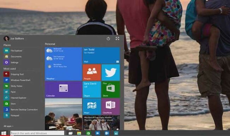Open the Skype tile
Image resolution: width=230 pixels, height=136 pixels.
[x=92, y=89]
